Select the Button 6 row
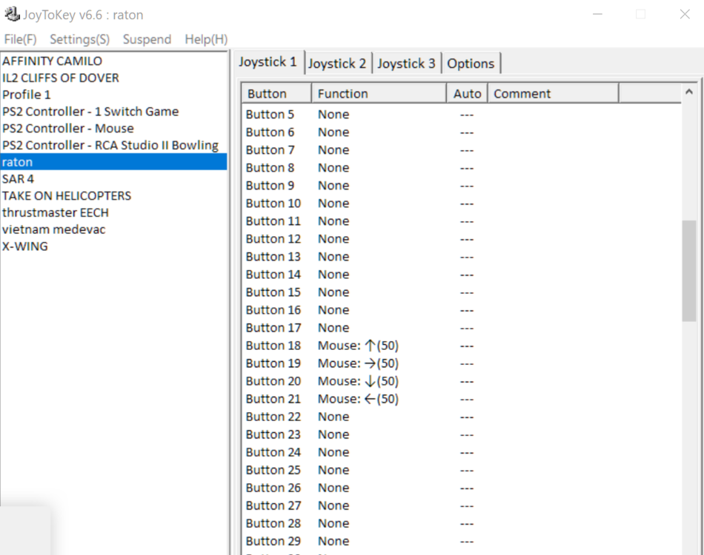 click(462, 132)
